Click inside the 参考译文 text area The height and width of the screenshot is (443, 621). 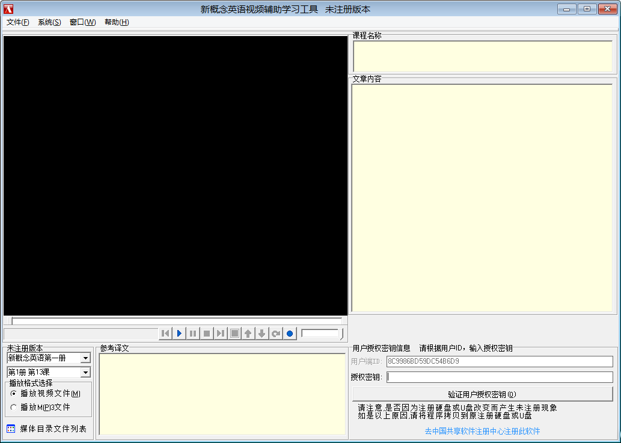(222, 394)
